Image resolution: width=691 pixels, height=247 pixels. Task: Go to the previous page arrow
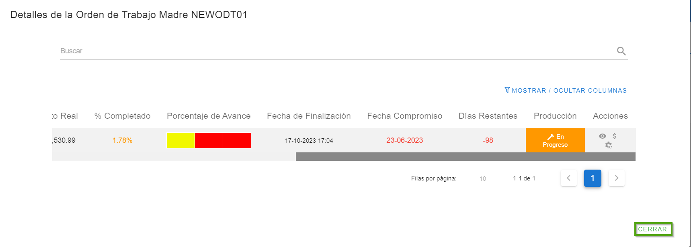tap(568, 178)
